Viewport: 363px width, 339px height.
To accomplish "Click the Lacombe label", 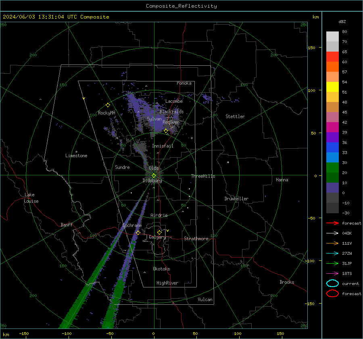I will [x=174, y=101].
